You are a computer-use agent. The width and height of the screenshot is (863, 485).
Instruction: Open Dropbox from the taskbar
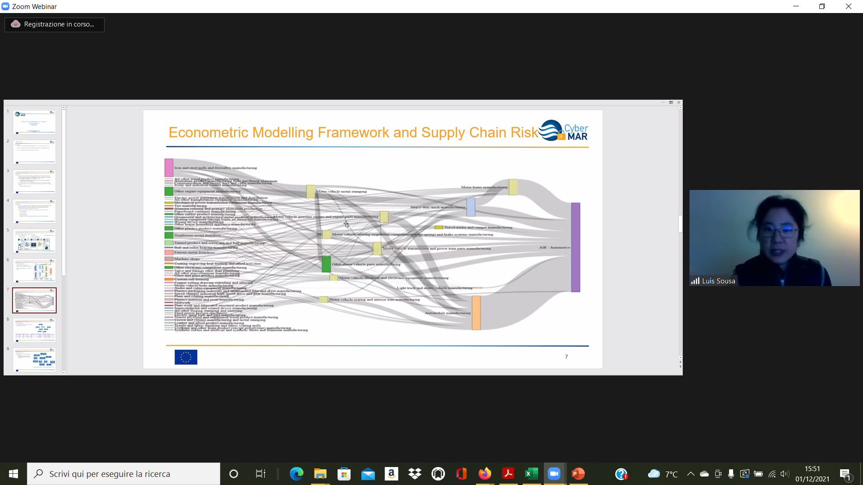414,474
